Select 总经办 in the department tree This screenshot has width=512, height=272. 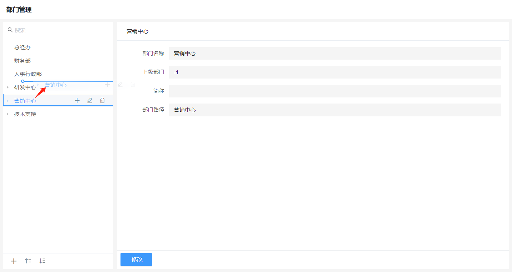(22, 47)
